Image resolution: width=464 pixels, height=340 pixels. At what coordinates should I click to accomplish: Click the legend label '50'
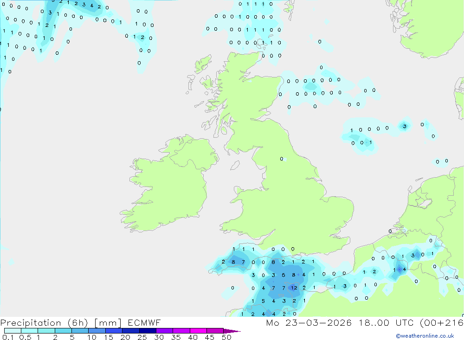click(226, 337)
